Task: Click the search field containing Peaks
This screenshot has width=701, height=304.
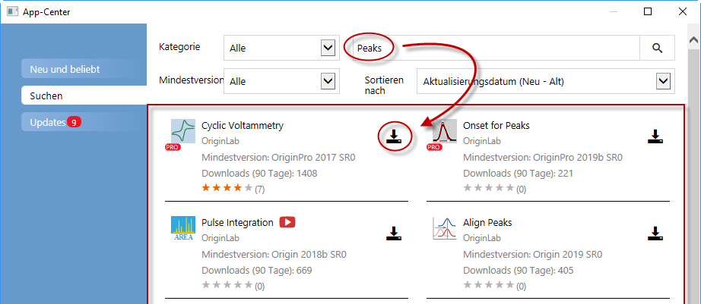Action: pyautogui.click(x=496, y=48)
